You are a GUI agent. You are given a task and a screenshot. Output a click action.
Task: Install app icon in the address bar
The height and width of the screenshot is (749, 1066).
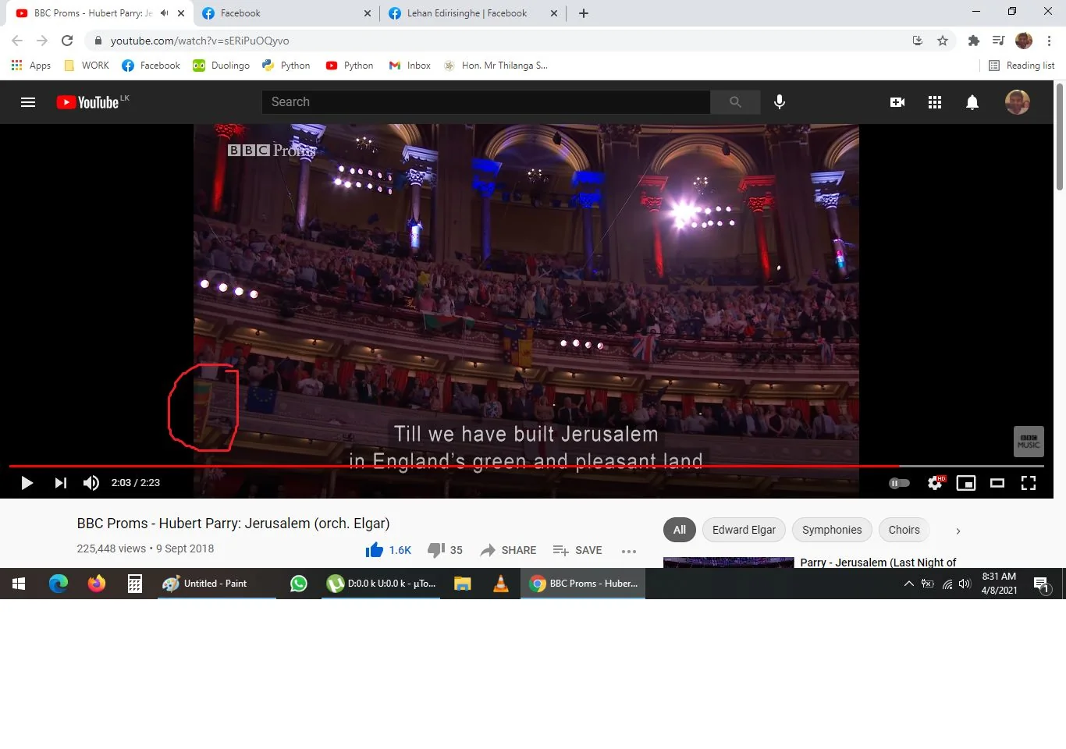click(x=918, y=41)
